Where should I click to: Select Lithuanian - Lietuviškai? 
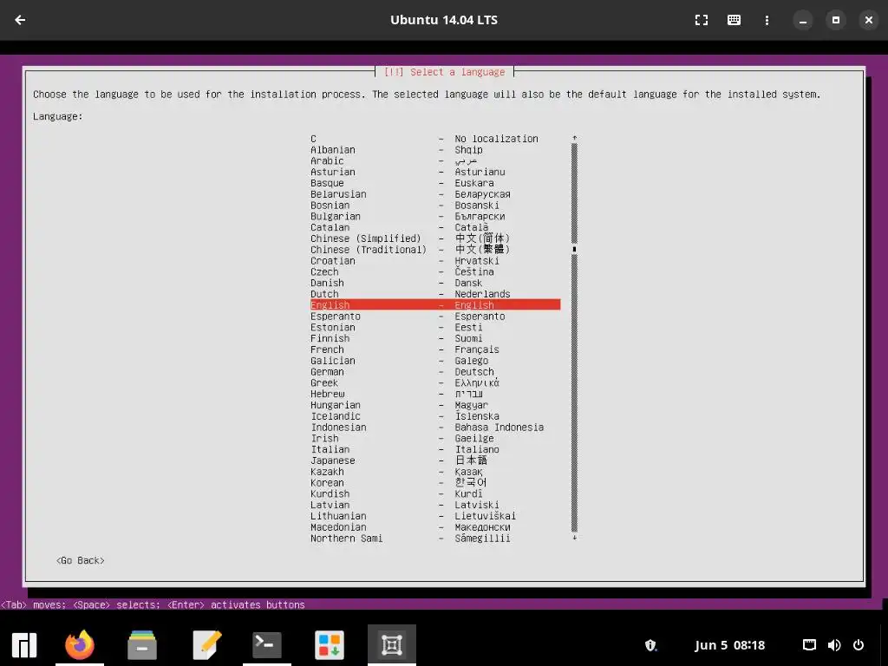[x=435, y=516]
